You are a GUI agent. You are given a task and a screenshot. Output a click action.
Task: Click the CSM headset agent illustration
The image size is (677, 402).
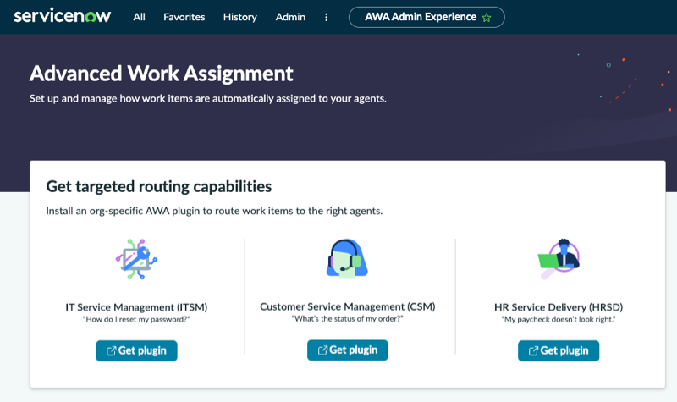(347, 258)
